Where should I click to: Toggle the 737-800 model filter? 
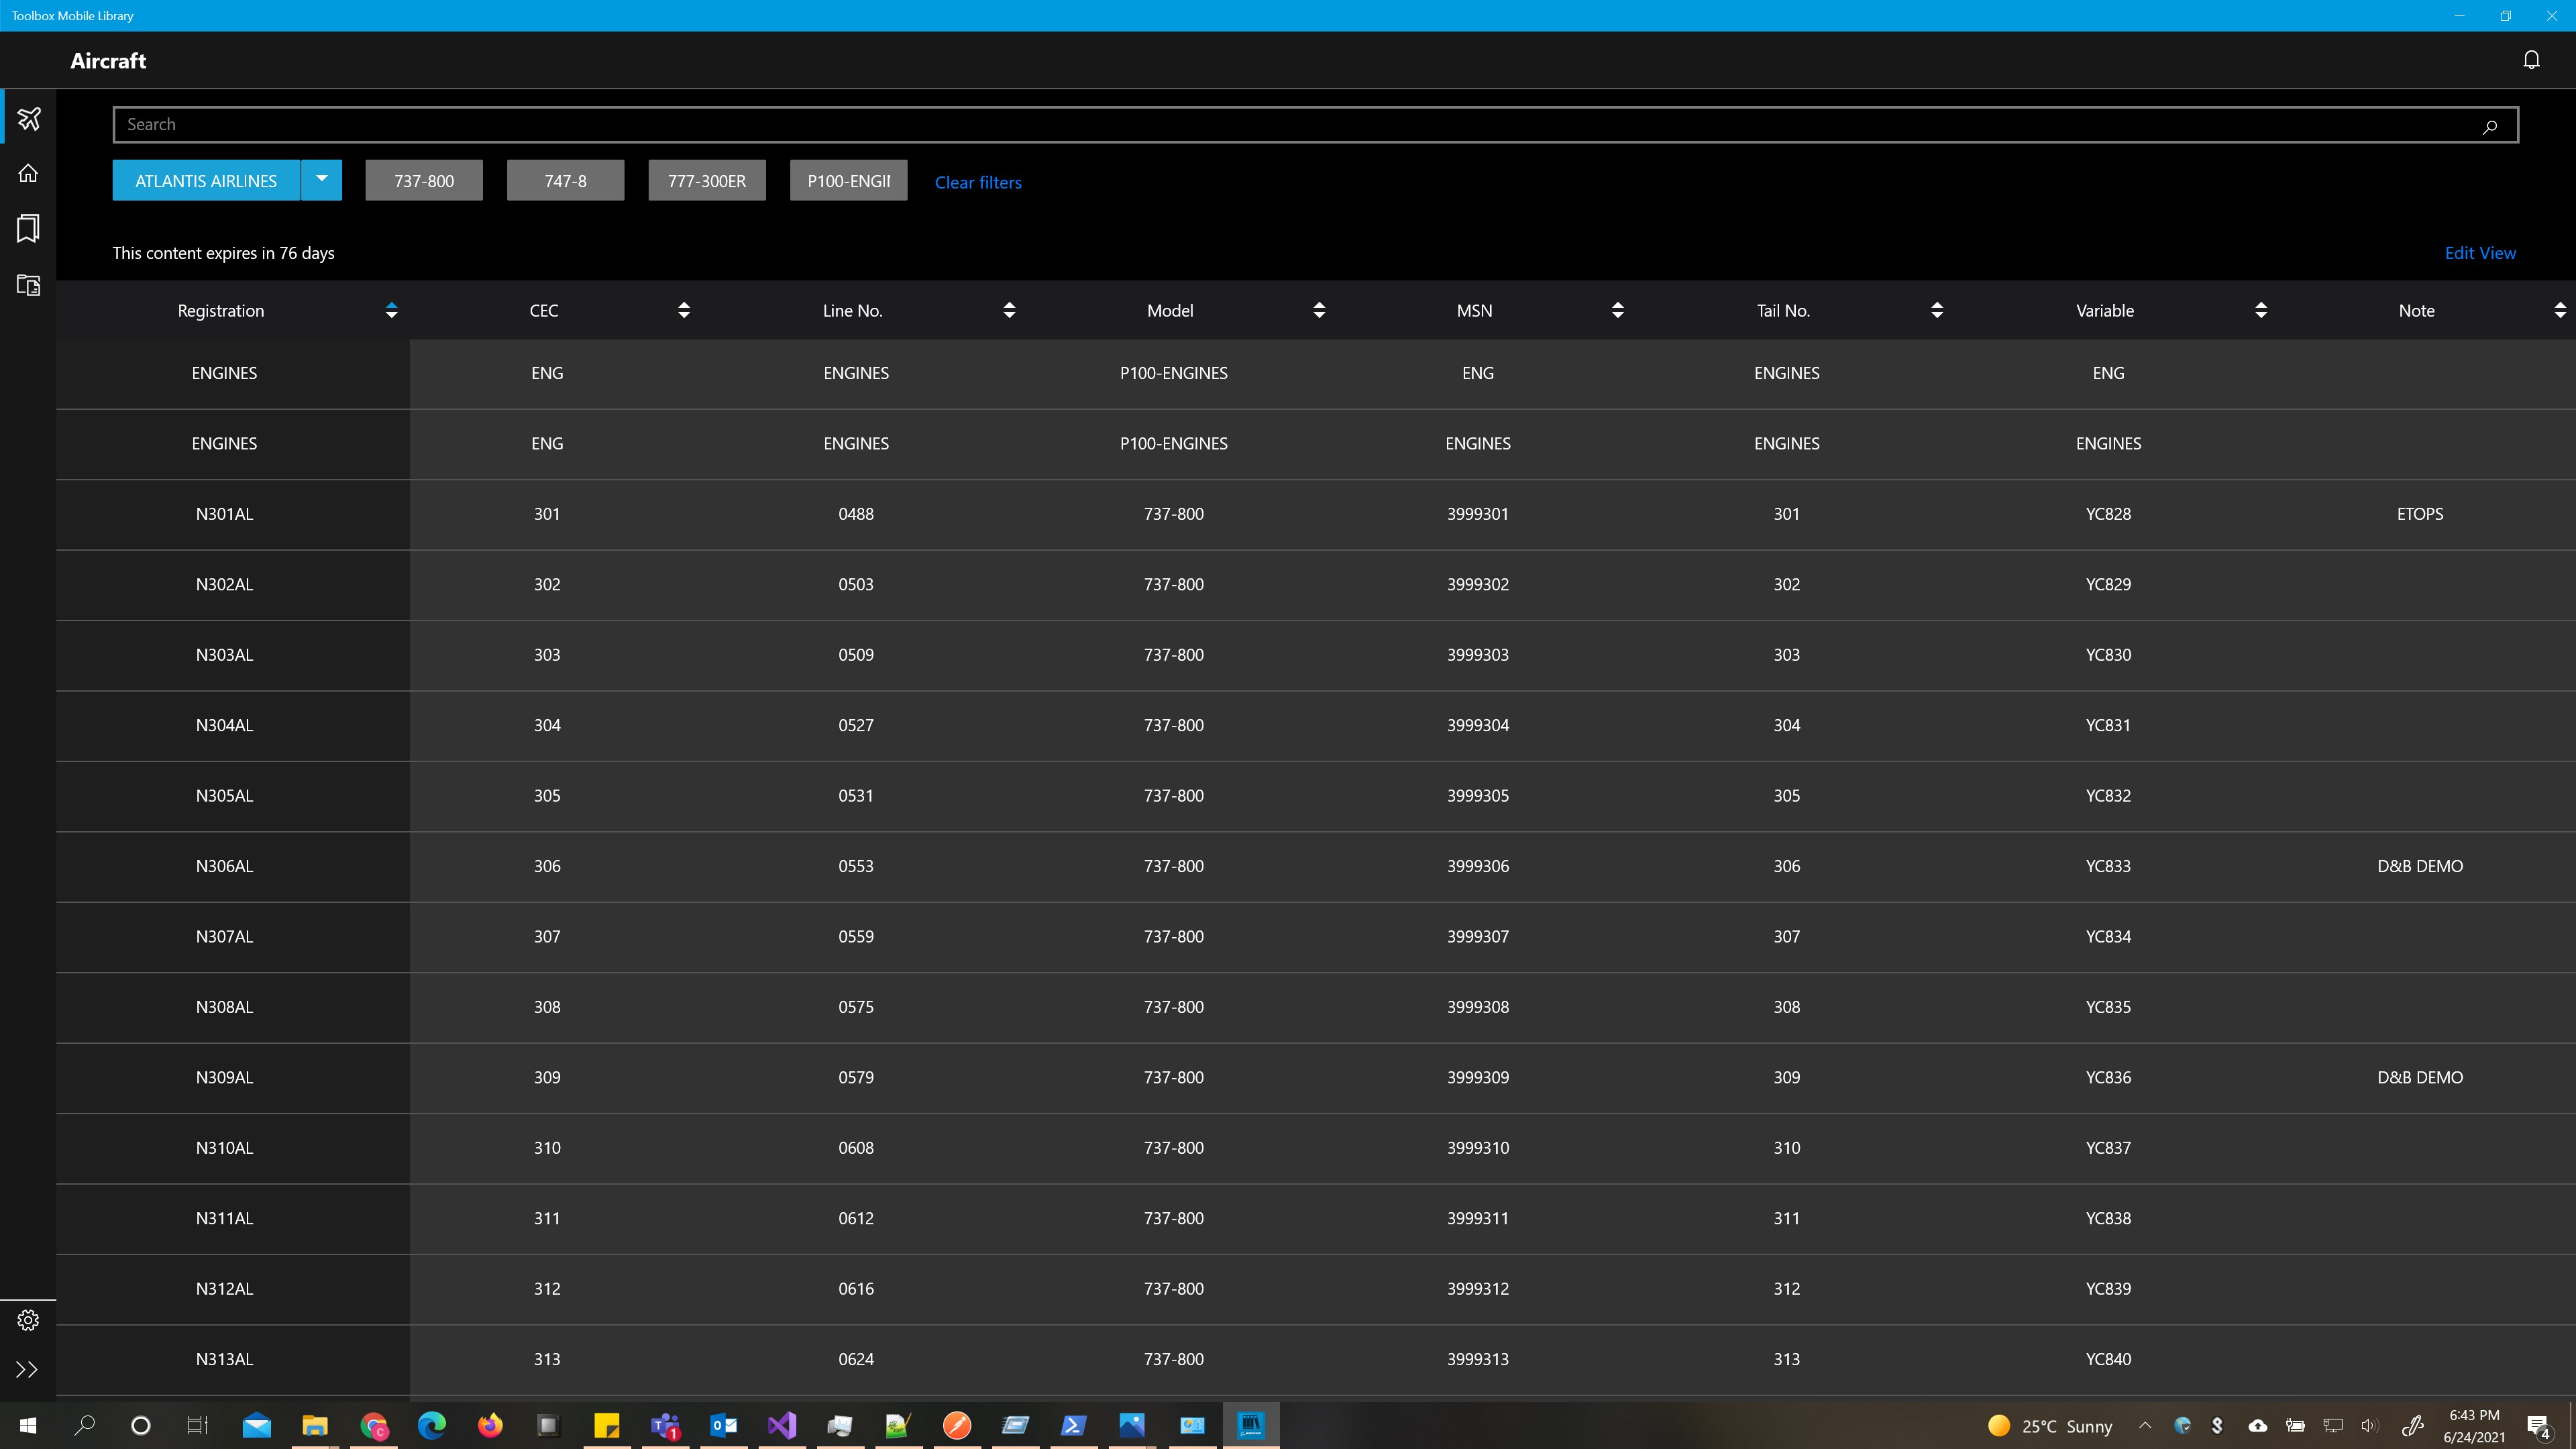tap(423, 181)
